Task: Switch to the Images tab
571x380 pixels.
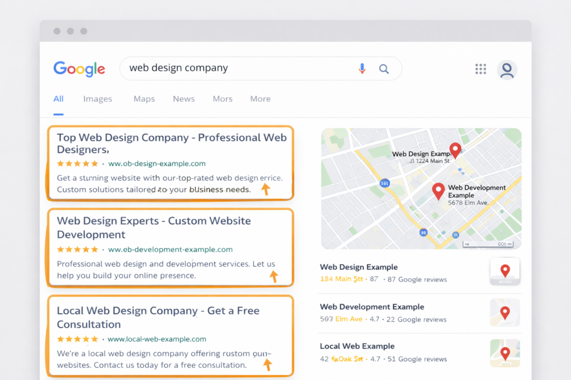Action: coord(98,98)
